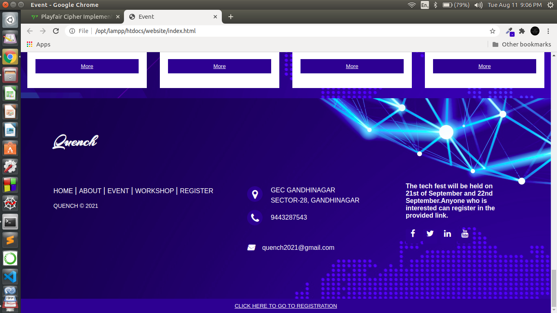The height and width of the screenshot is (313, 557).
Task: Switch to the Event tab
Action: [173, 17]
